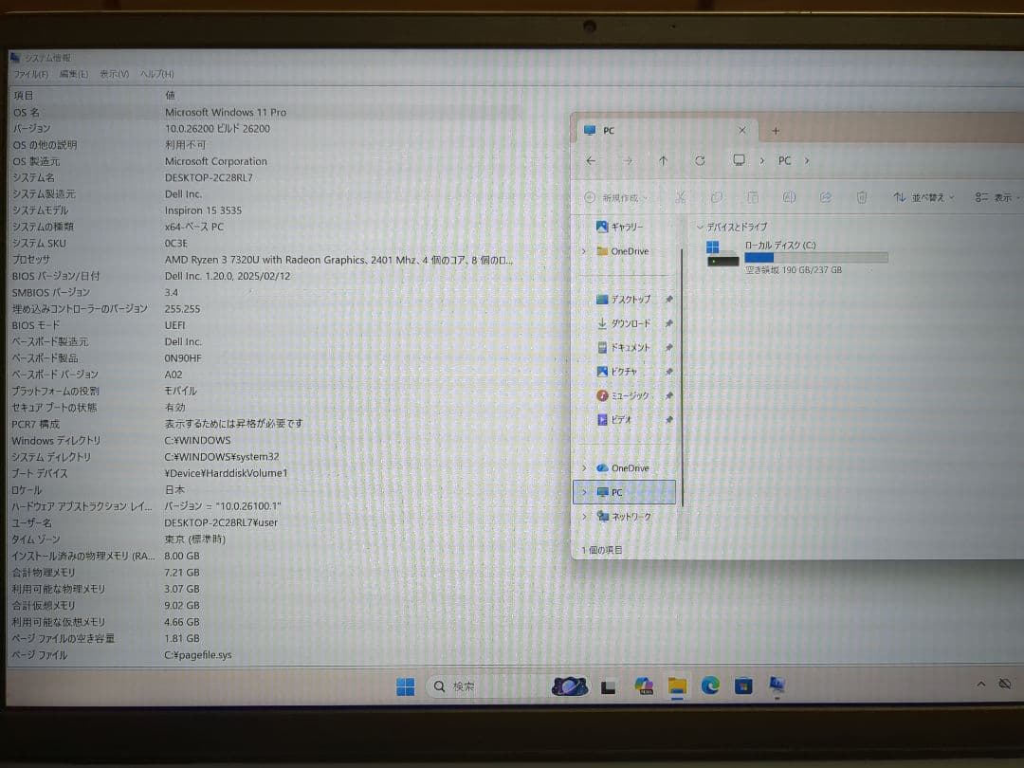Open ミュージック quick access folder
1024x768 pixels.
click(x=622, y=395)
